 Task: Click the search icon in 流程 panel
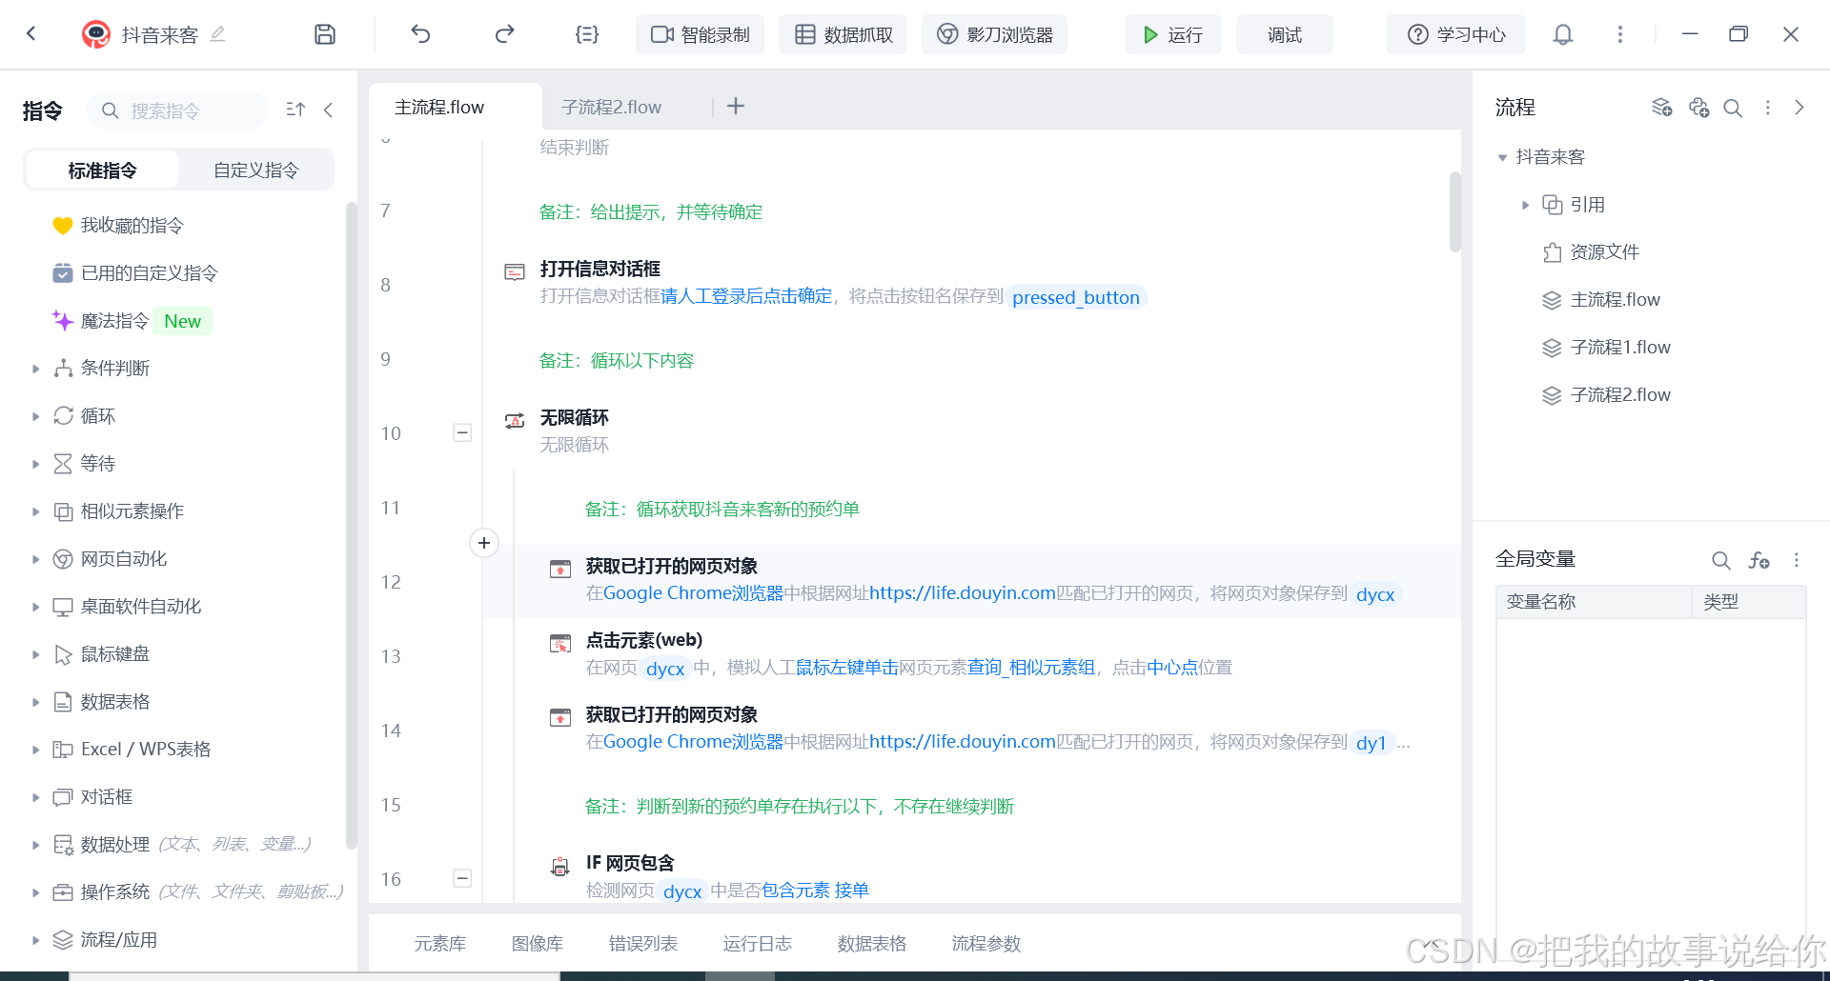click(1733, 108)
